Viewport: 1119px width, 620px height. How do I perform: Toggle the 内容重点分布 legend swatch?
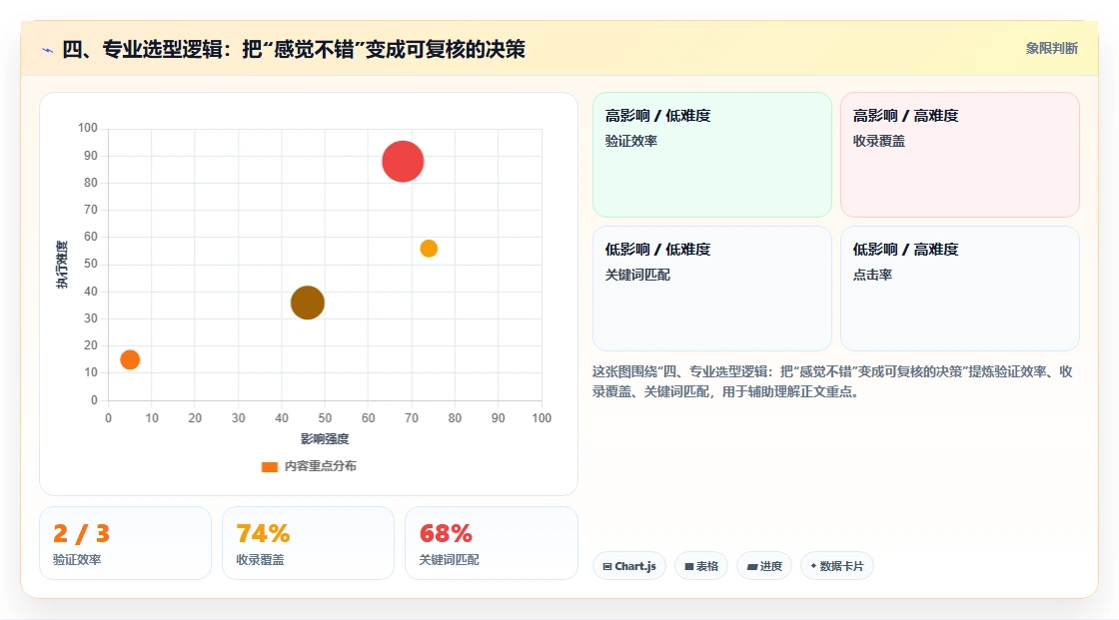click(x=269, y=466)
